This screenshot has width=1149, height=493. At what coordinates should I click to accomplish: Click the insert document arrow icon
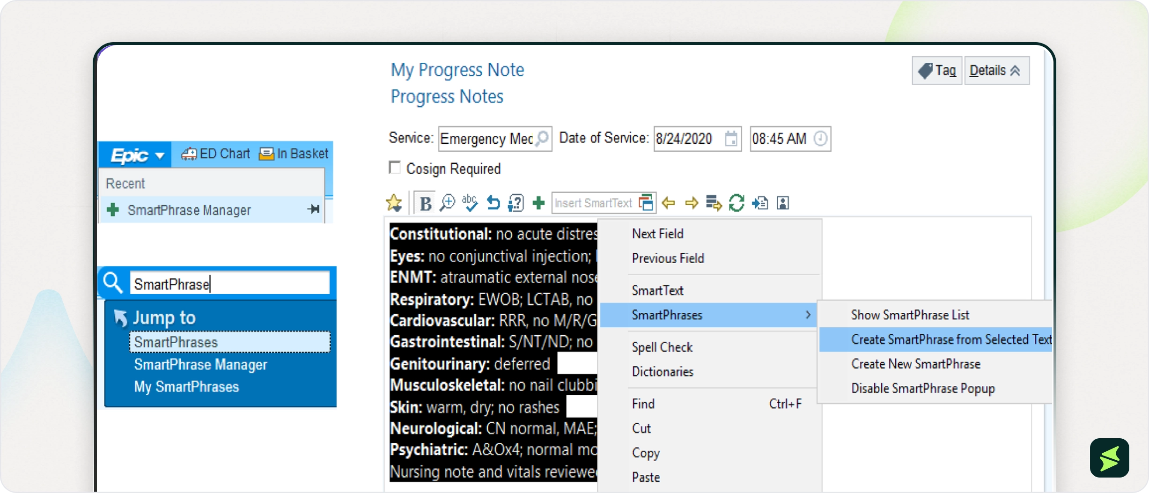pyautogui.click(x=759, y=203)
